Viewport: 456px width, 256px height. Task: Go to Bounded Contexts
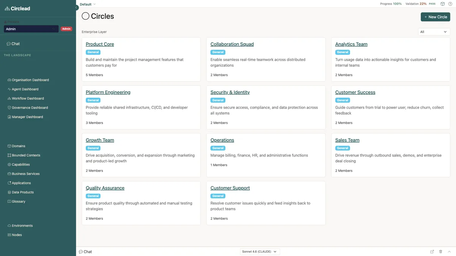[x=24, y=155]
